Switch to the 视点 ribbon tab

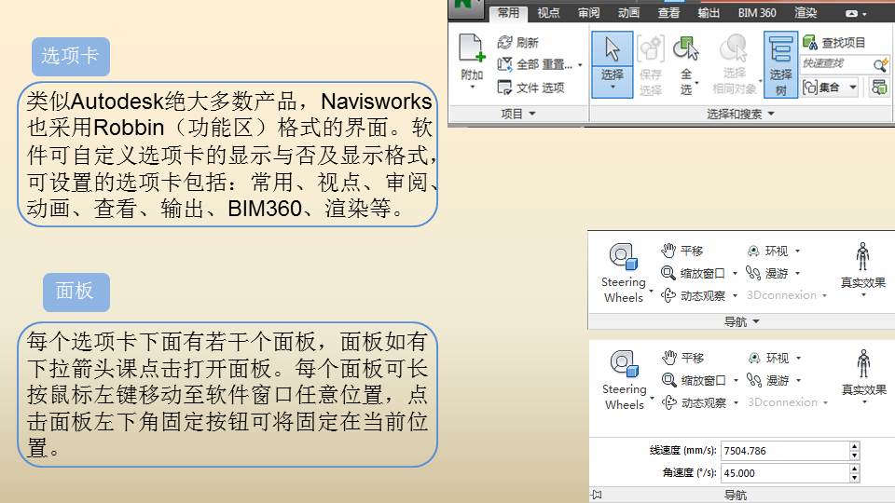click(x=548, y=12)
